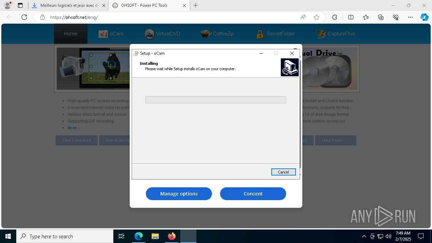Viewport: 432px width, 243px height.
Task: Open File Explorer from the taskbar
Action: pos(155,236)
